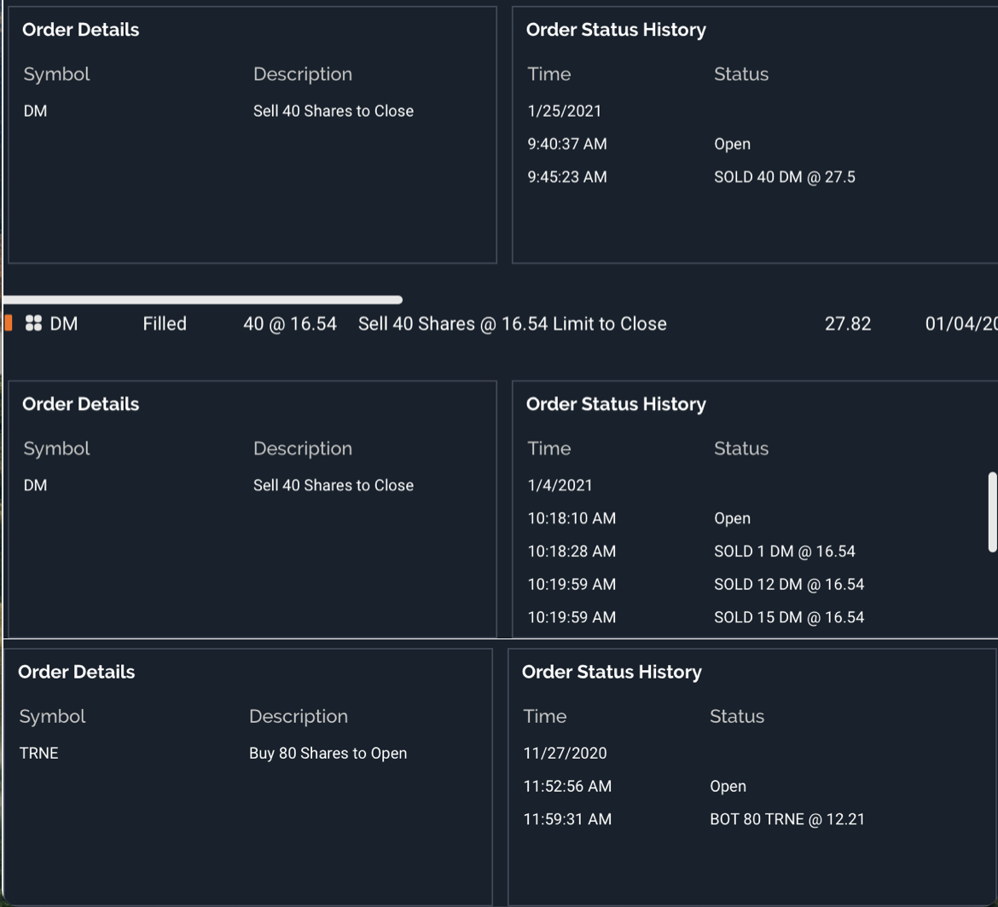
Task: Click the four-dot icon beside DM
Action: [x=34, y=324]
